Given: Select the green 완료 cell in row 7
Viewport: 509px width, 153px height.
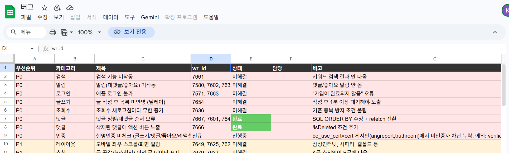Looking at the screenshot, I should point(251,118).
